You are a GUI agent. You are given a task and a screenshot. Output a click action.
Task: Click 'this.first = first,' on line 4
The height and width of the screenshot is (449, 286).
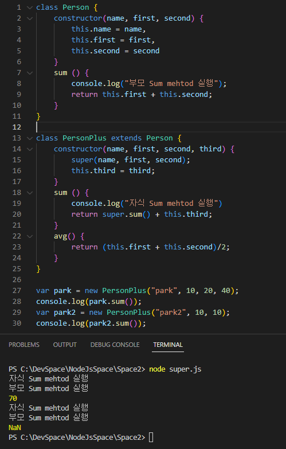(113, 40)
